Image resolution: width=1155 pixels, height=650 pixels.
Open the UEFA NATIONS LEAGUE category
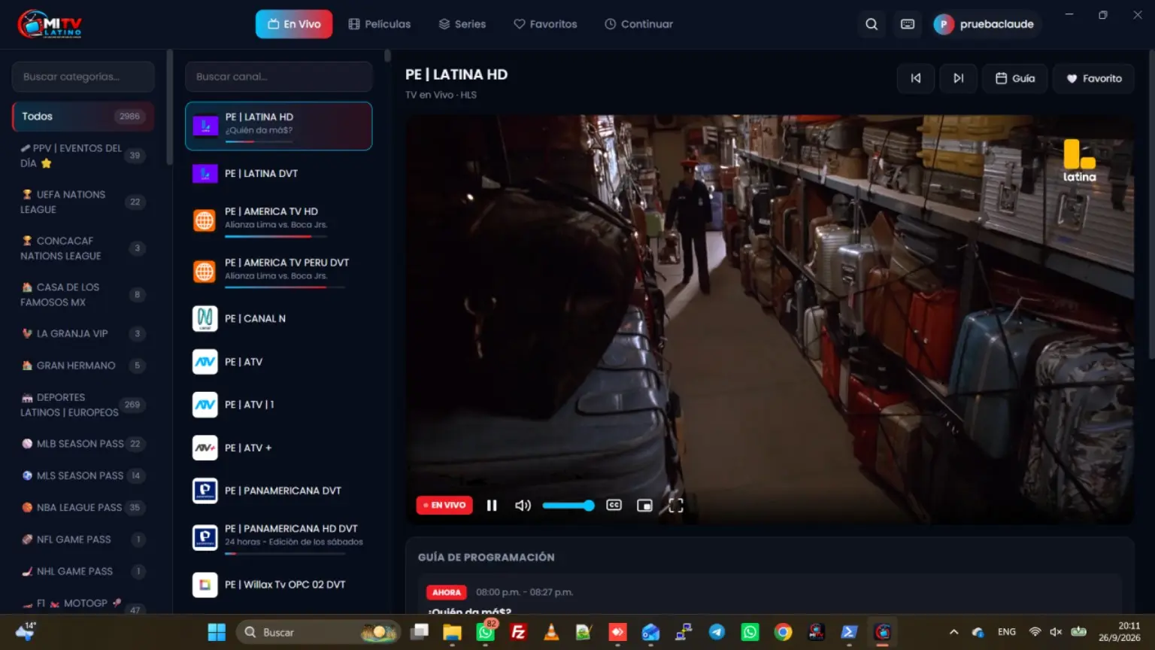tap(83, 202)
